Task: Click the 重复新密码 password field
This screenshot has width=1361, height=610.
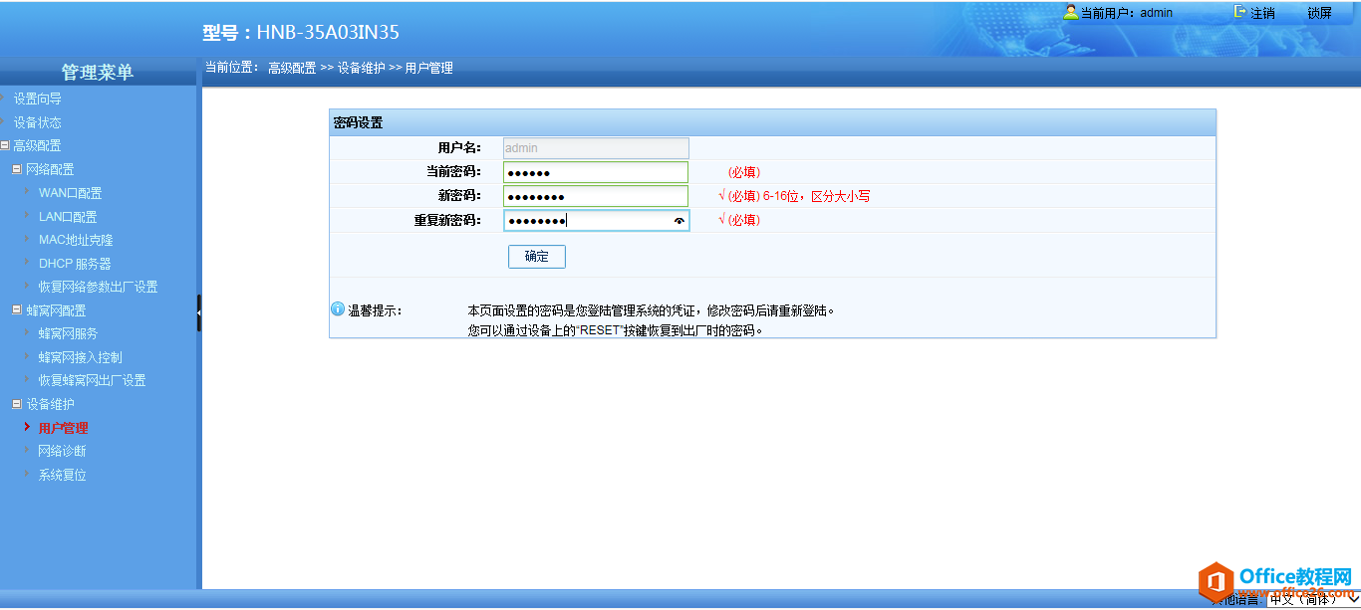Action: coord(596,221)
